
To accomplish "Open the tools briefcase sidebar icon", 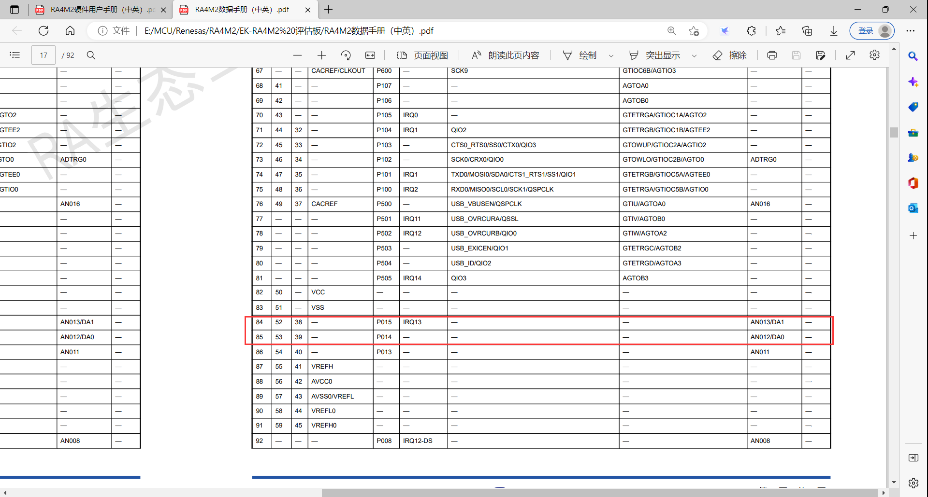I will pos(913,132).
